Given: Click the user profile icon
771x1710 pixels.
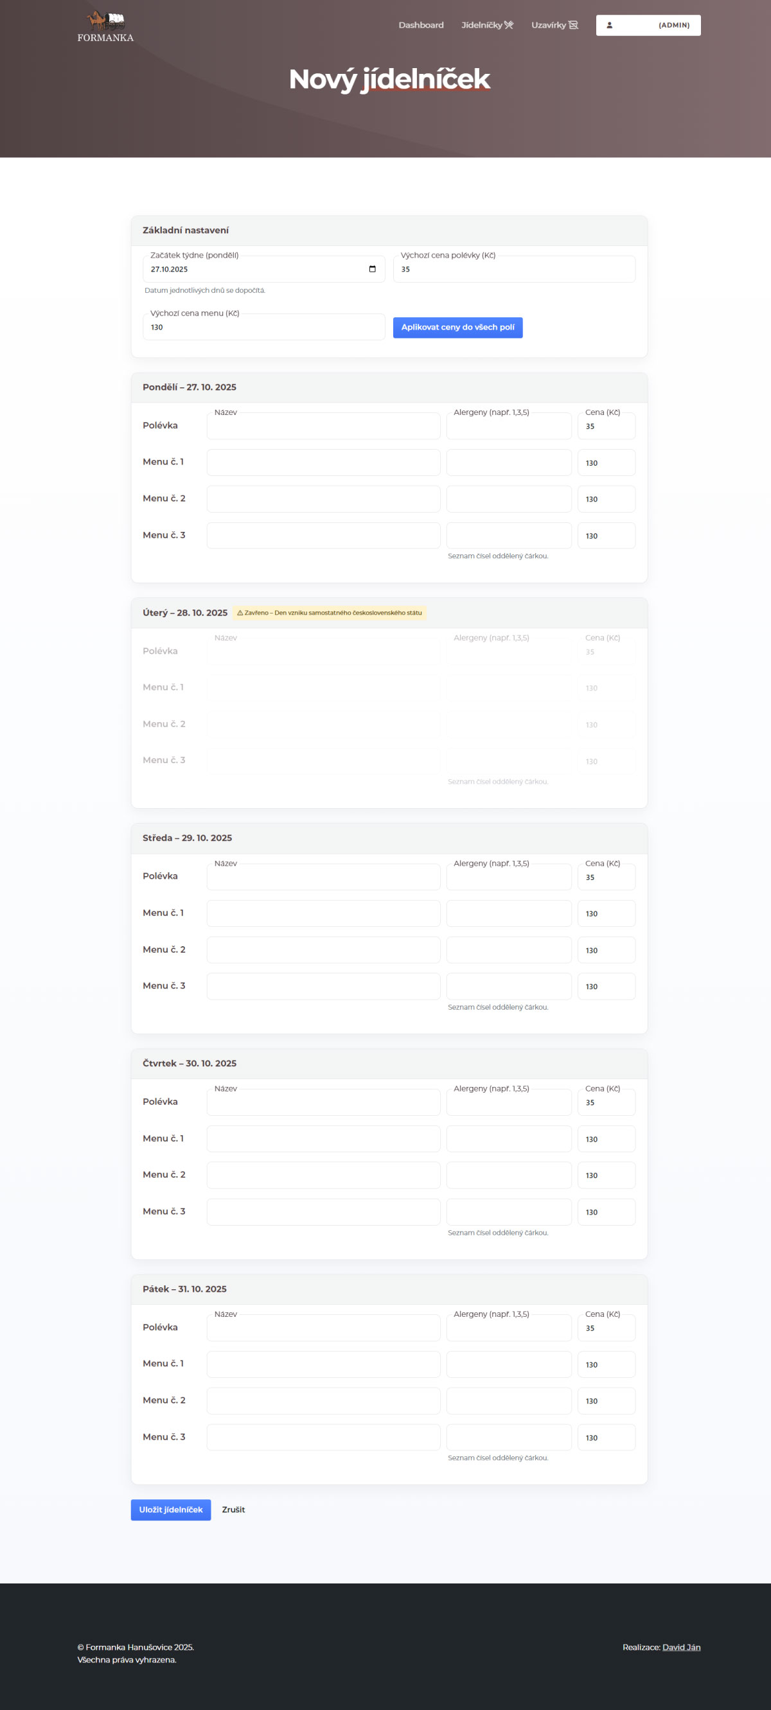Looking at the screenshot, I should pyautogui.click(x=609, y=25).
